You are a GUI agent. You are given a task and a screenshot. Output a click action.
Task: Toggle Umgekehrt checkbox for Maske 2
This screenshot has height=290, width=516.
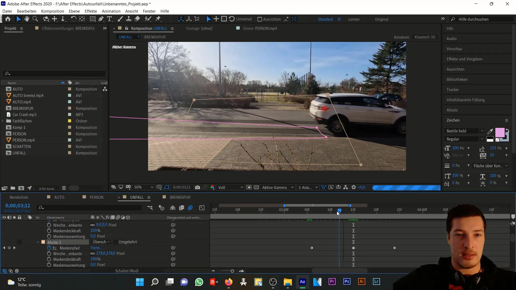(115, 242)
